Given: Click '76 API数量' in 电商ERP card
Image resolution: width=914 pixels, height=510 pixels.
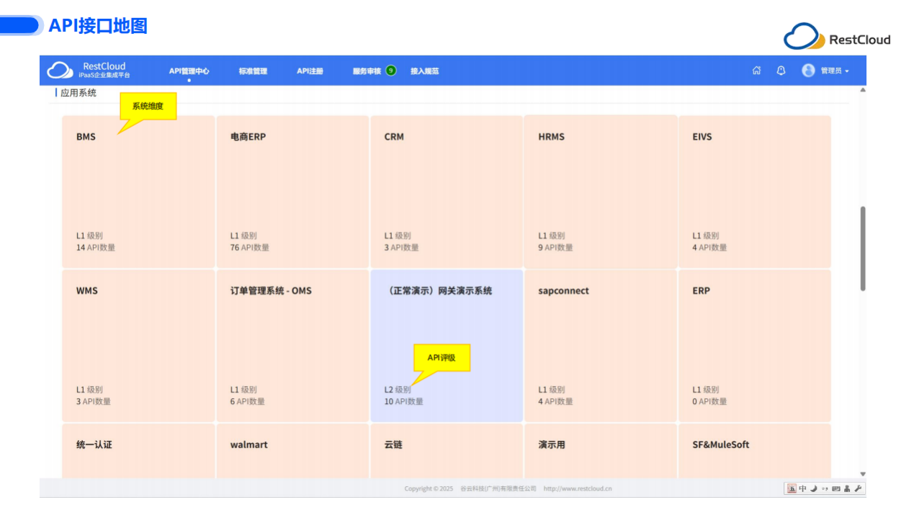Looking at the screenshot, I should click(250, 248).
